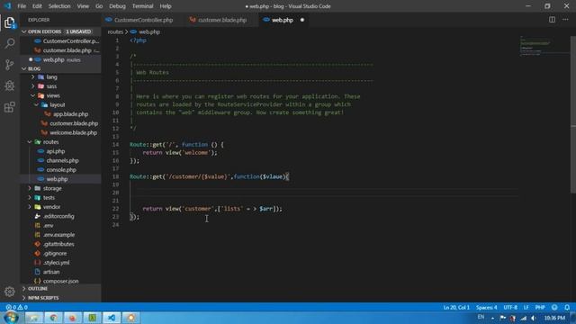Expand the tests folder
Viewport: 576px width, 324px height.
[49, 198]
